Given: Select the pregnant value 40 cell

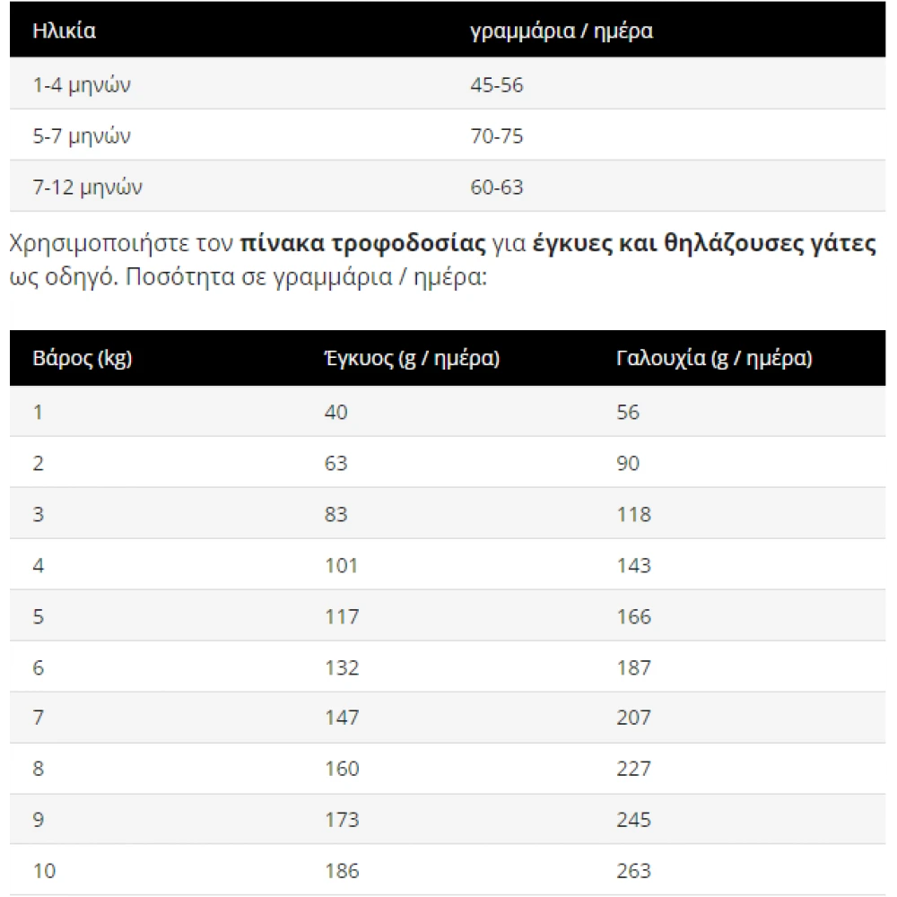Looking at the screenshot, I should (335, 413).
